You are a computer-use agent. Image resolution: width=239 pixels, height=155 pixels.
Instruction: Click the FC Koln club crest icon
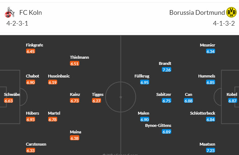(x=9, y=14)
